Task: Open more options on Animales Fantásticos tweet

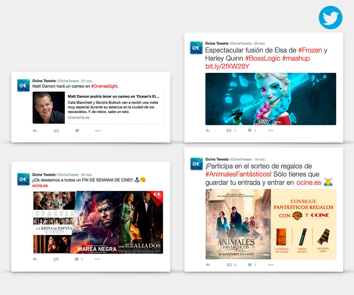Action: tap(271, 265)
